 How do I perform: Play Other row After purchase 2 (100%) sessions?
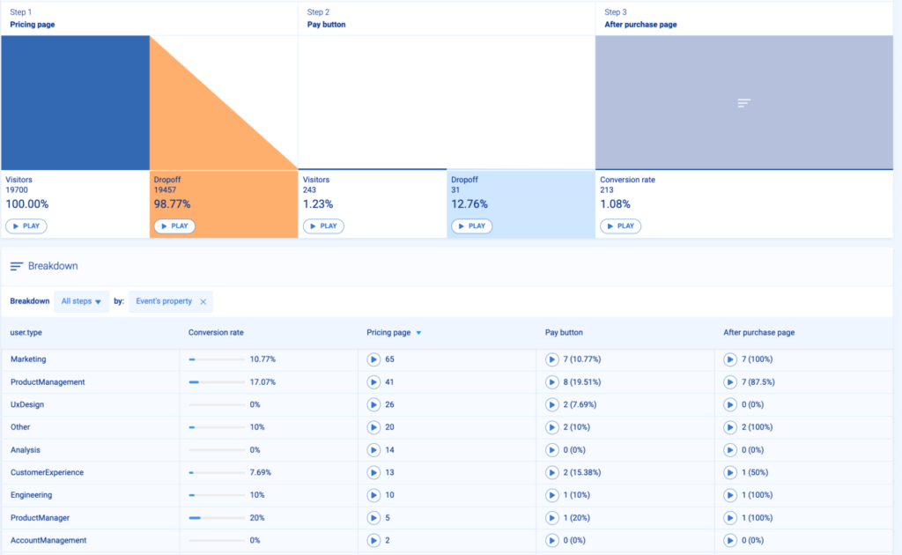click(x=730, y=427)
